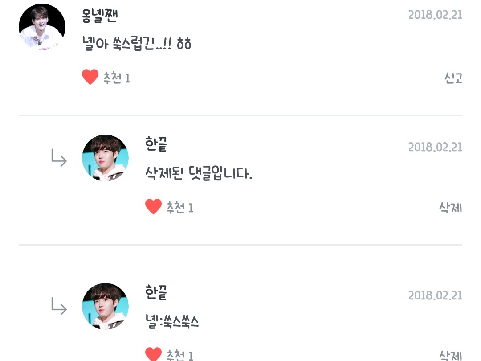The image size is (481, 361).
Task: Click the heart icon under 옹녤짼's comment
Action: pos(90,77)
